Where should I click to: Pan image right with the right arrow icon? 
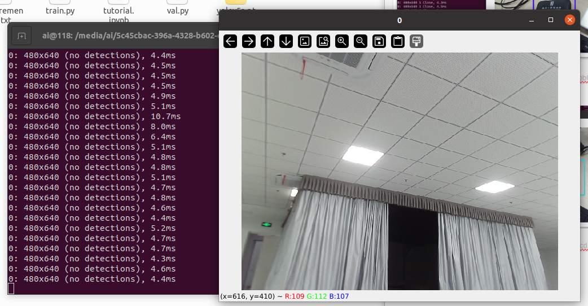(249, 41)
